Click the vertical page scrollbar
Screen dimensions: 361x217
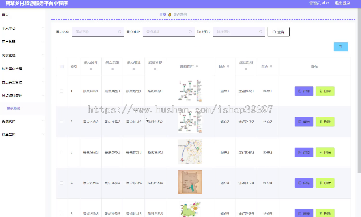click(359, 90)
